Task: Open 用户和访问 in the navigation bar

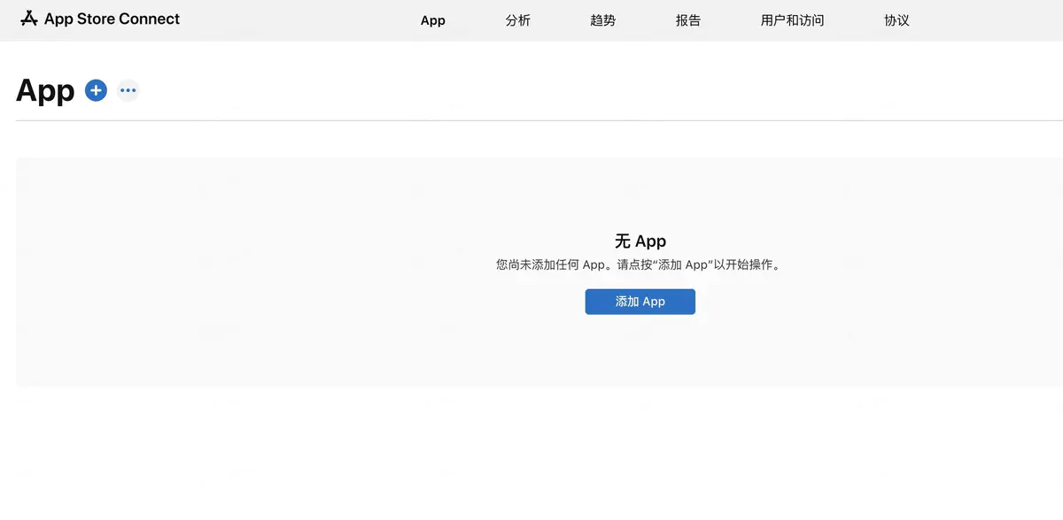Action: point(793,20)
